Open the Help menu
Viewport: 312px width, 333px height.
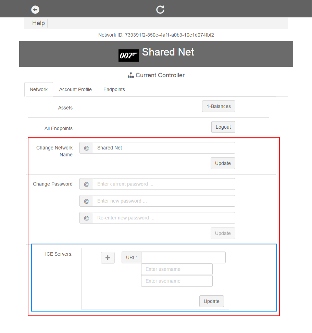click(x=38, y=23)
